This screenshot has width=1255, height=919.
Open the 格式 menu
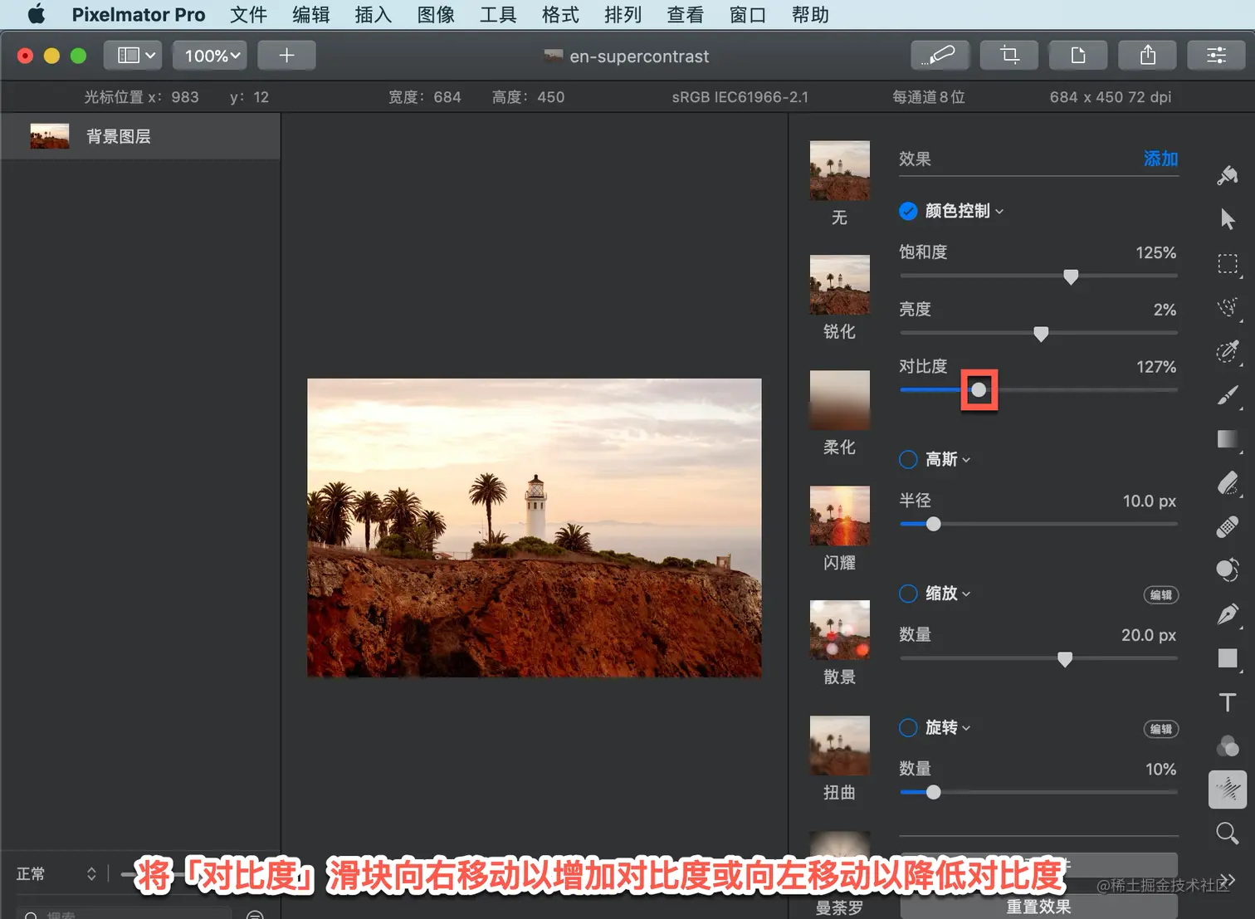560,14
